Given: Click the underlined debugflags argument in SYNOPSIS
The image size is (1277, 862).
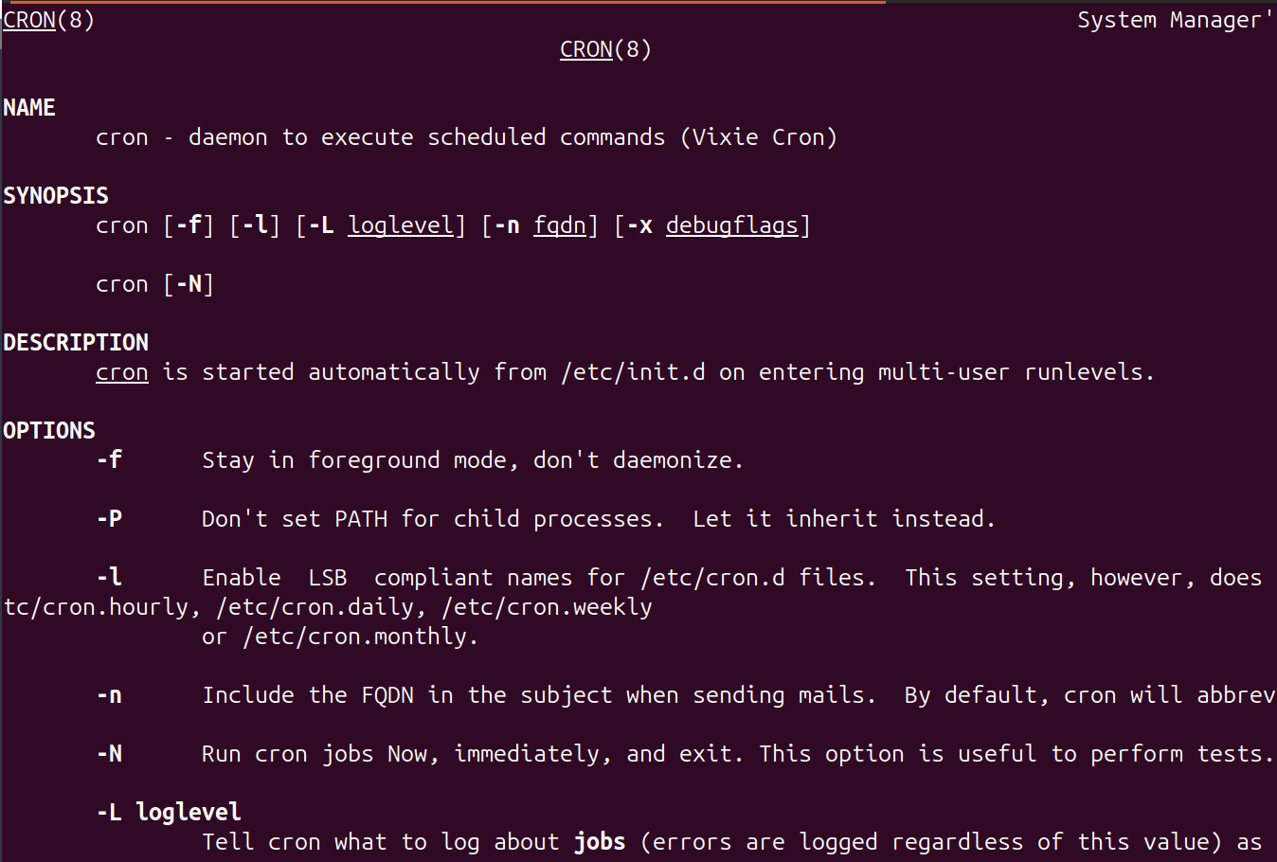Looking at the screenshot, I should tap(732, 225).
